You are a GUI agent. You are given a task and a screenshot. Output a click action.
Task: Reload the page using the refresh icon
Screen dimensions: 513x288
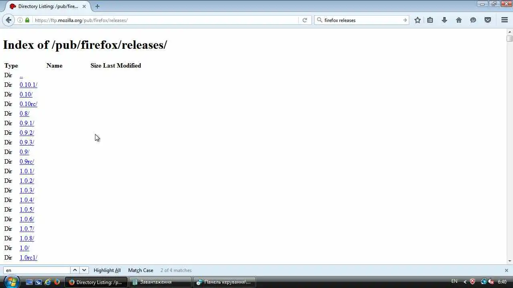pyautogui.click(x=305, y=20)
